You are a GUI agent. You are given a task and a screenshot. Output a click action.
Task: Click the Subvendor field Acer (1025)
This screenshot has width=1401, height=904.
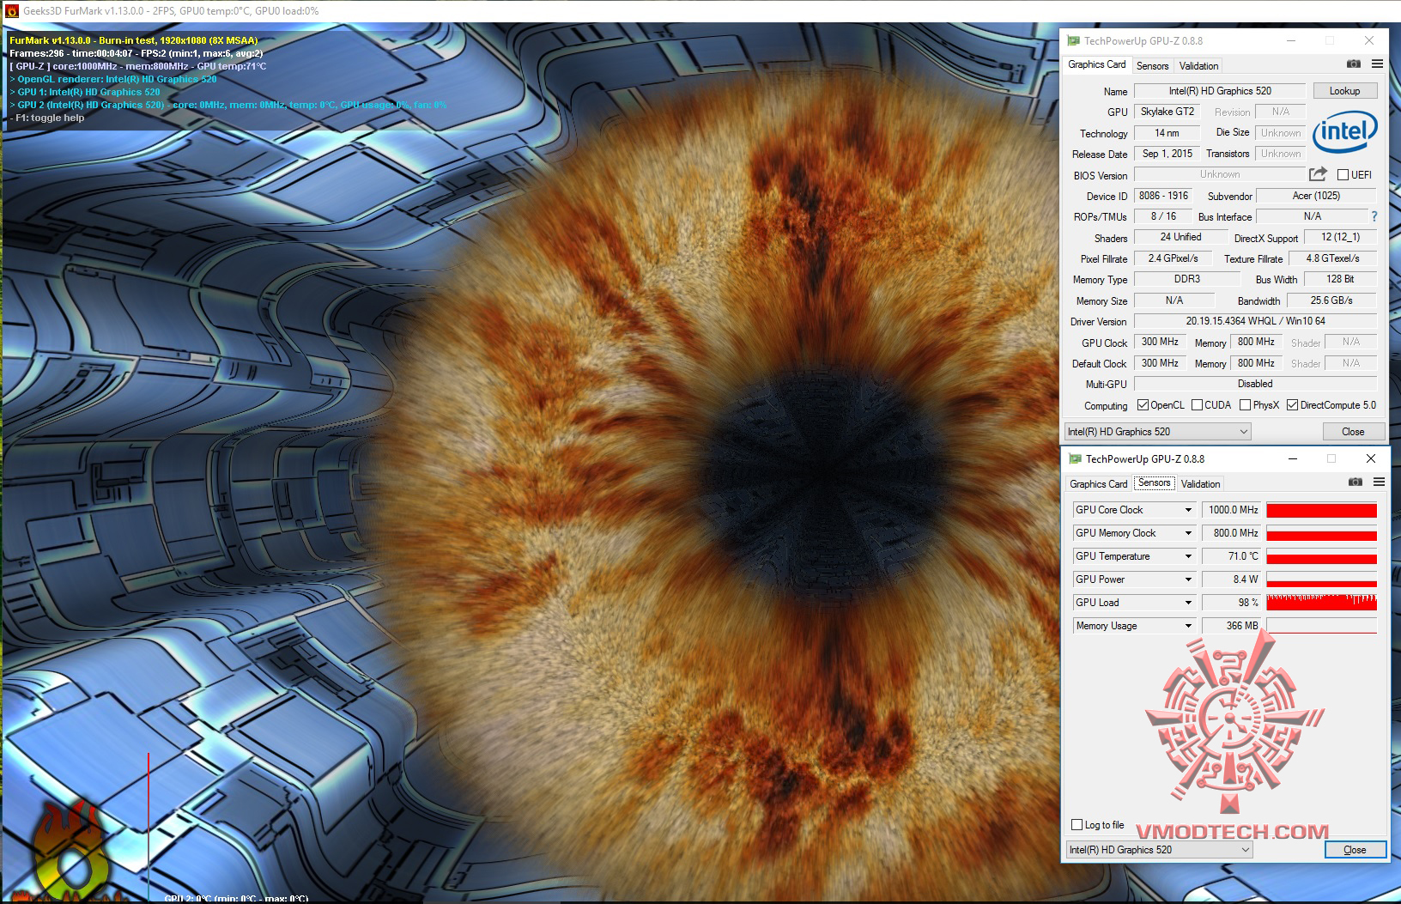click(1316, 196)
